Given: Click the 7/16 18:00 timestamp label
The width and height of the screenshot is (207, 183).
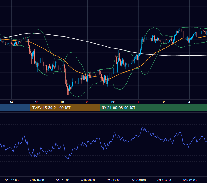Looking at the screenshot, I should tap(62, 180).
